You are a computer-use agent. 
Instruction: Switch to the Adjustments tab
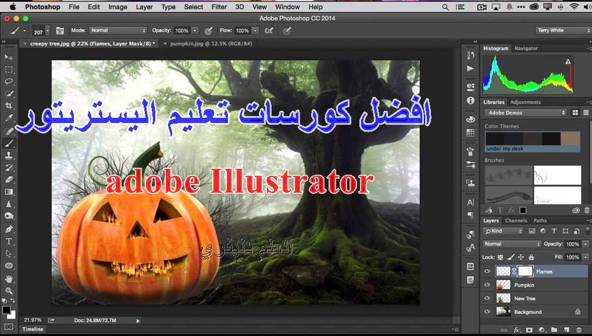pyautogui.click(x=525, y=102)
